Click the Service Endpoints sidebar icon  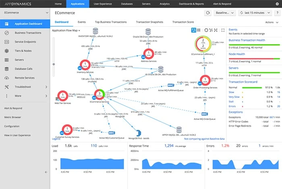(x=7, y=42)
